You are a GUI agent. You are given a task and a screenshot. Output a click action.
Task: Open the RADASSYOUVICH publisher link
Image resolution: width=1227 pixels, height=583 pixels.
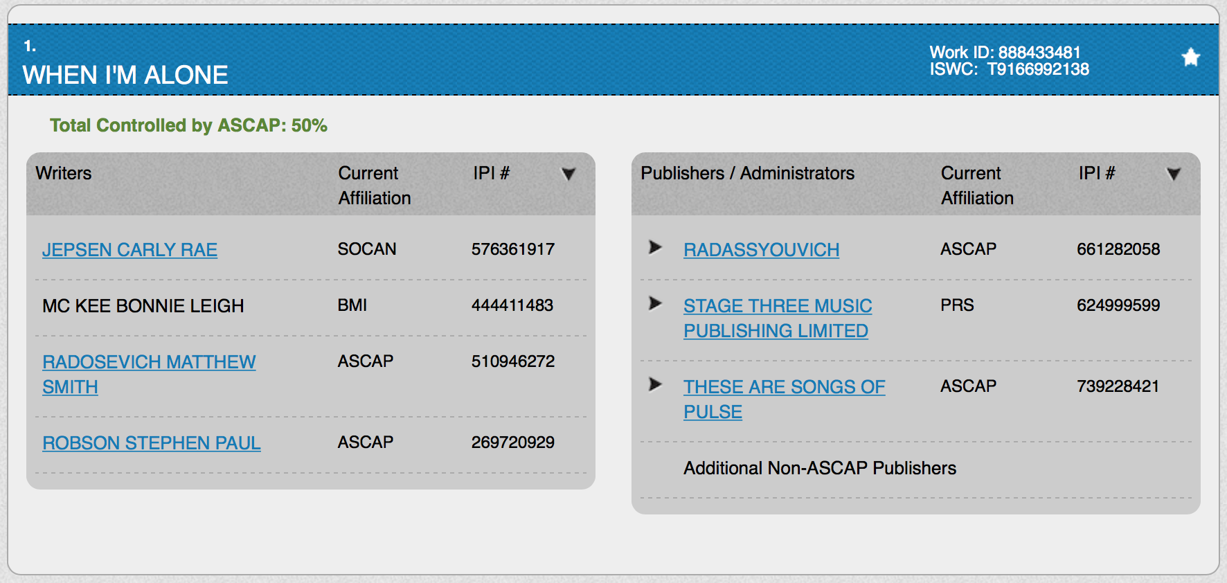point(761,250)
